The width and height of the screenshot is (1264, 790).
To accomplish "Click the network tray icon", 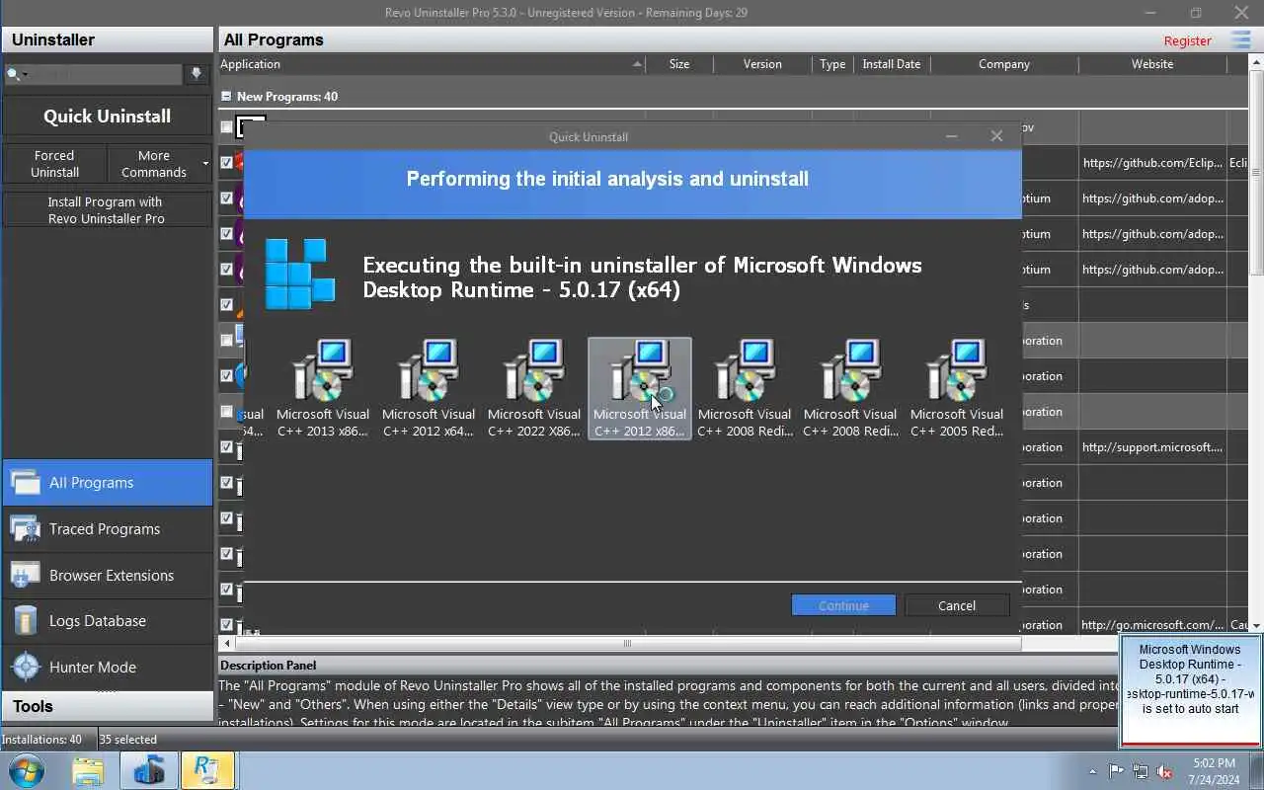I will (x=1141, y=771).
